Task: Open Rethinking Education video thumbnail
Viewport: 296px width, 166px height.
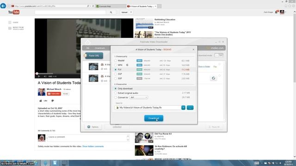Action: point(144,24)
